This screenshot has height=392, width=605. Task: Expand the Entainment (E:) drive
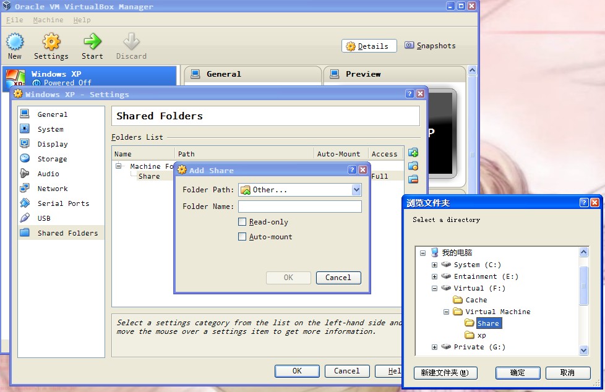pos(434,276)
